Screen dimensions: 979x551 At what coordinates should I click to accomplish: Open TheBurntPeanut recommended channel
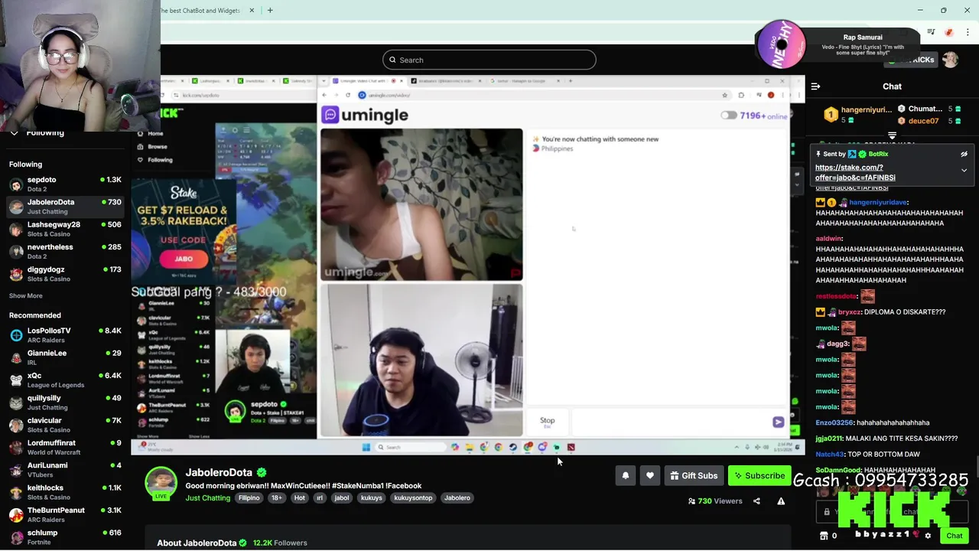(65, 514)
